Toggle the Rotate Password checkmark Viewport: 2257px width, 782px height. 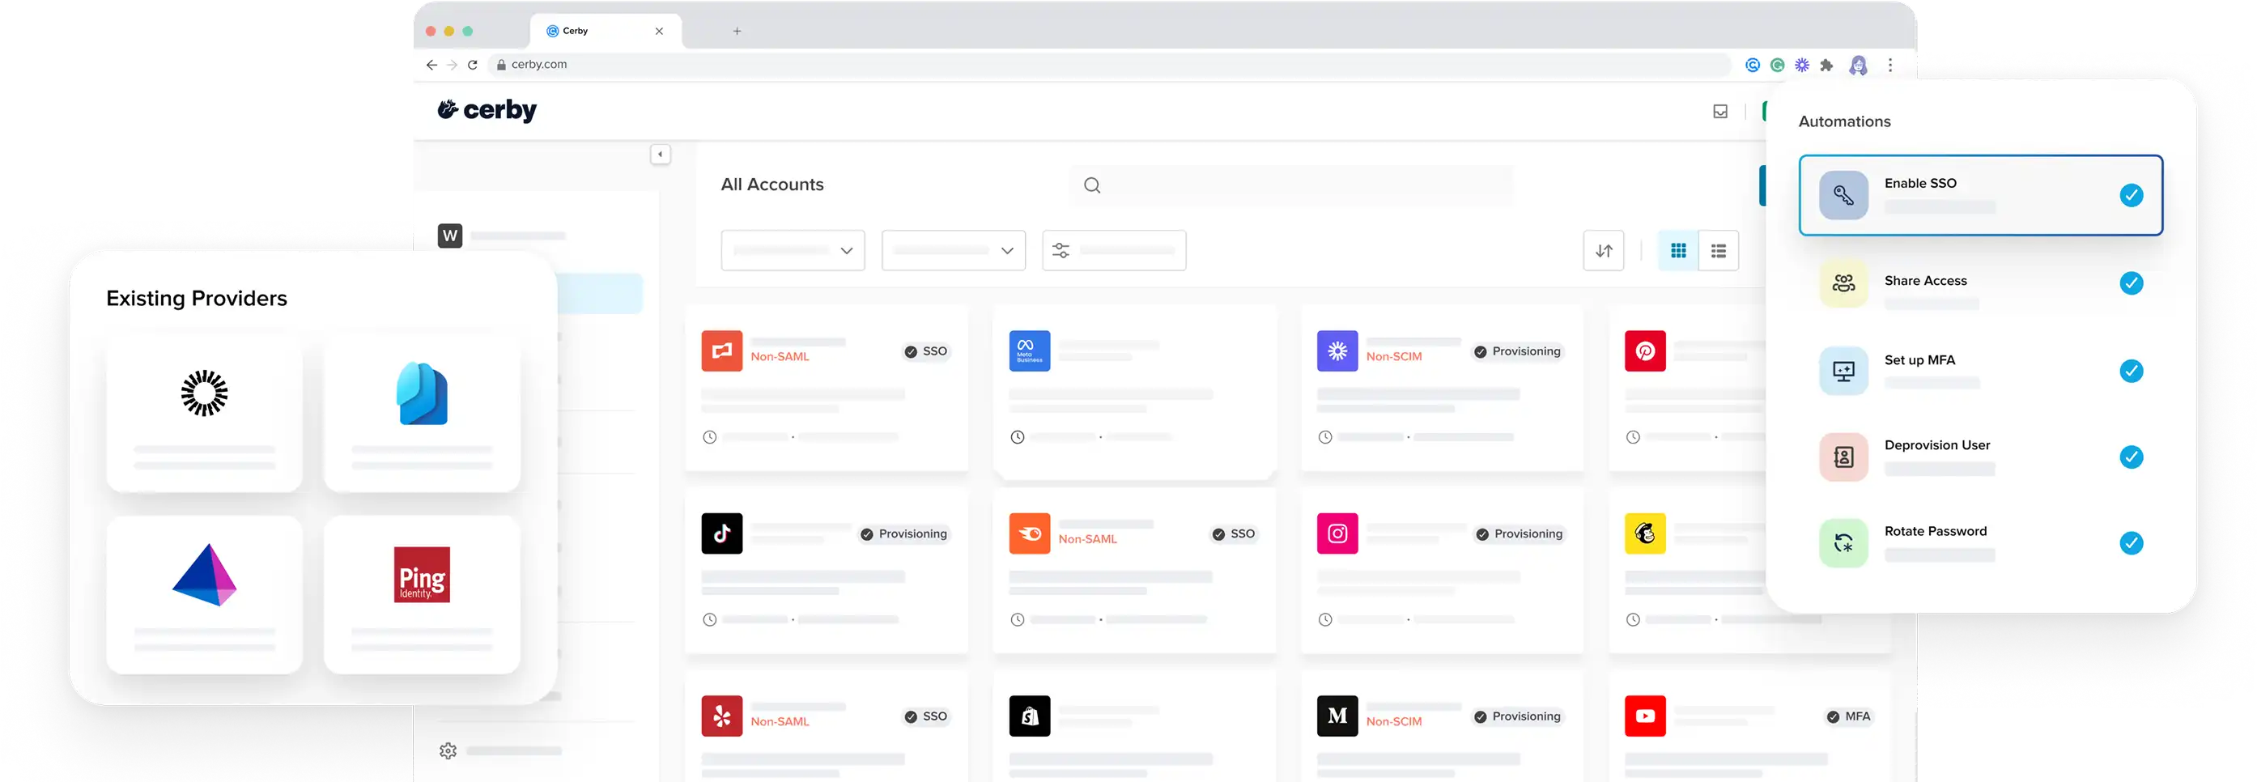2131,543
